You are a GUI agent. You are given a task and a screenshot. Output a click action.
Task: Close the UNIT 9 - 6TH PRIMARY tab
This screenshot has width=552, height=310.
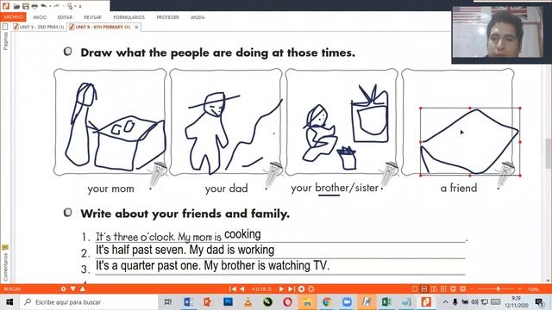pos(136,27)
